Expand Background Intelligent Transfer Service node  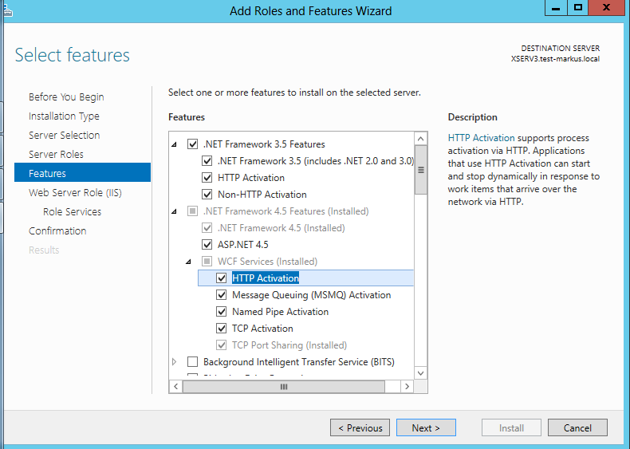pos(175,362)
